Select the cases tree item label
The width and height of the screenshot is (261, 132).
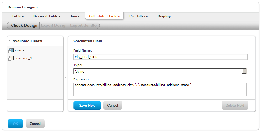coord(19,50)
